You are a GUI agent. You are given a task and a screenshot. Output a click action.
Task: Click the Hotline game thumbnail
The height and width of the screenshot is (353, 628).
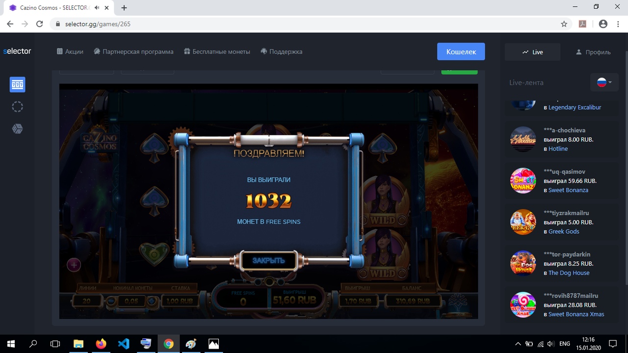pyautogui.click(x=523, y=139)
